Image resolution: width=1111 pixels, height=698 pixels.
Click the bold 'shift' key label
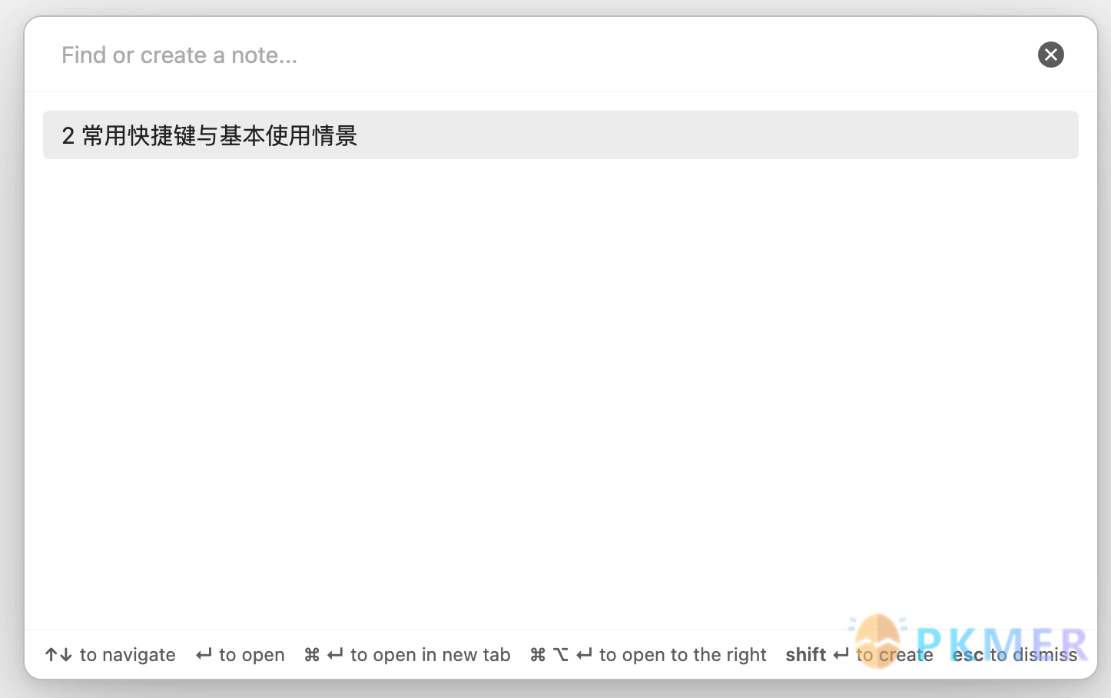pyautogui.click(x=805, y=655)
